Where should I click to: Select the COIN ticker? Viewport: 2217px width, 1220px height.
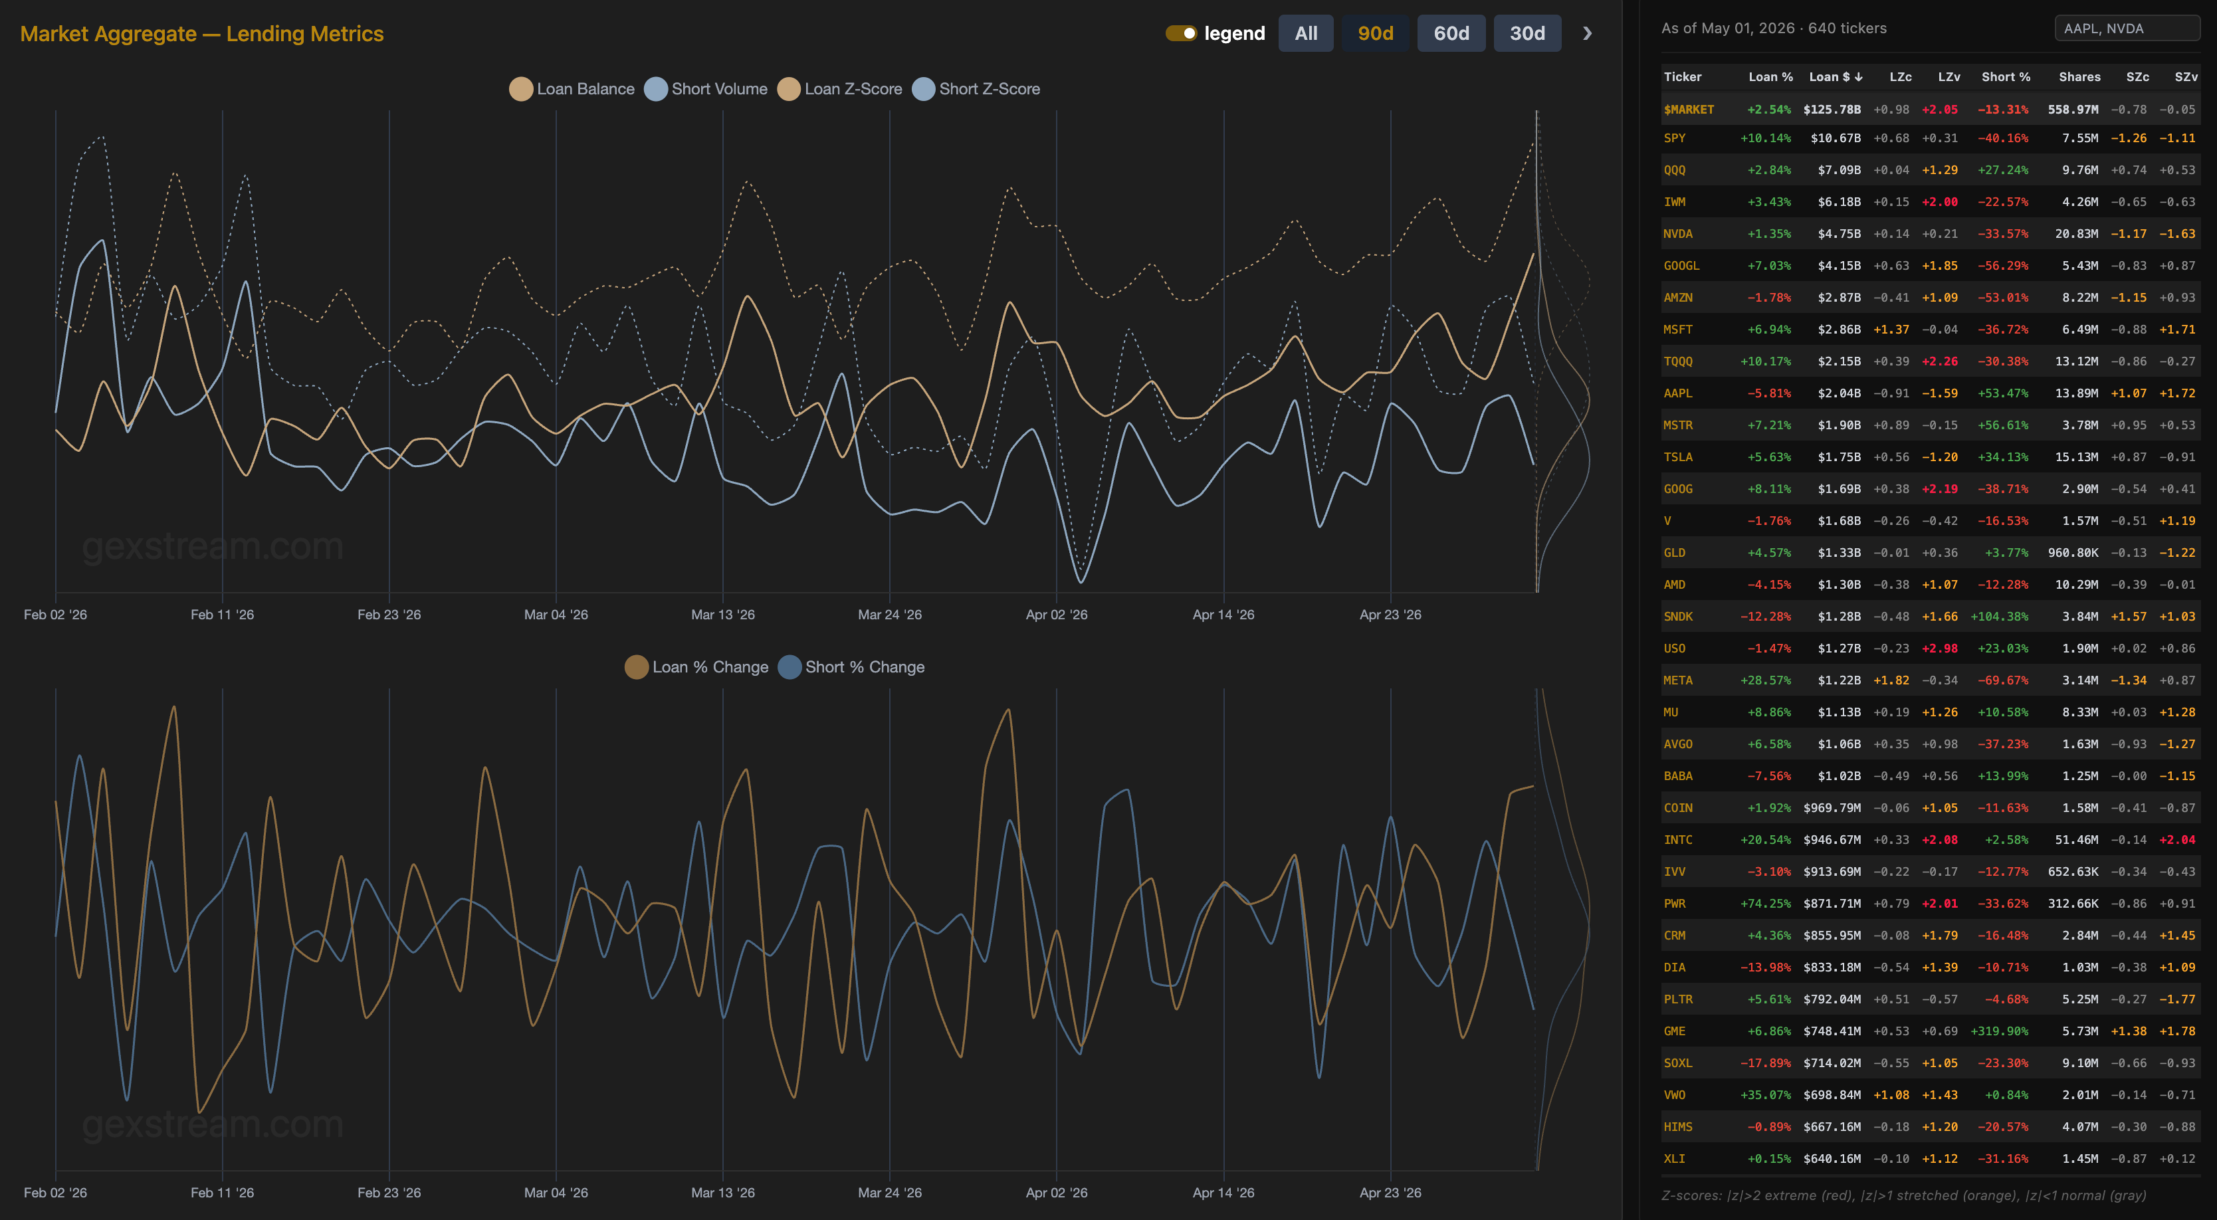(x=1677, y=808)
